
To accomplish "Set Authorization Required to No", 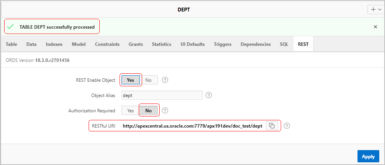I will pos(149,110).
